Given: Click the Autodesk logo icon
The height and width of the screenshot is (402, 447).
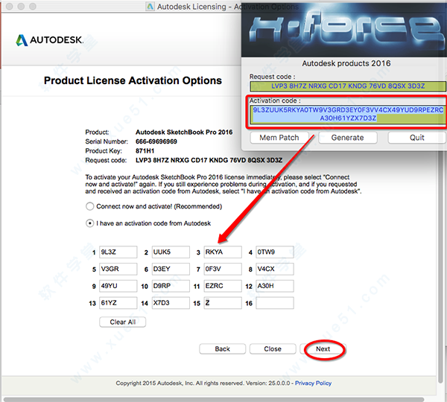Looking at the screenshot, I should click(22, 40).
